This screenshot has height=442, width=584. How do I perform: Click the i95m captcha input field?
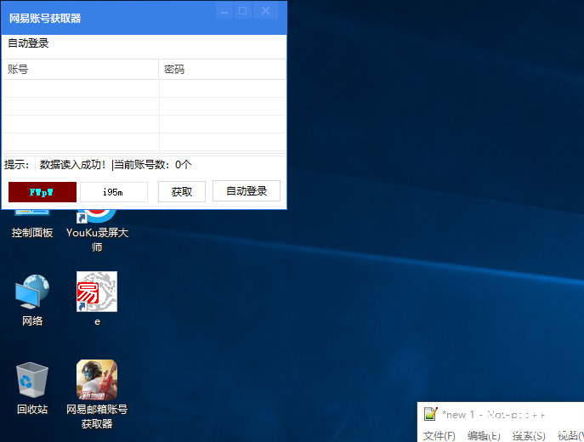tap(114, 192)
